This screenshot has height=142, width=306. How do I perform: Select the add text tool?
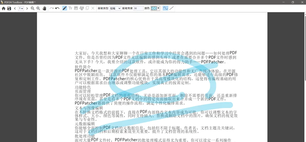pyautogui.click(x=70, y=8)
